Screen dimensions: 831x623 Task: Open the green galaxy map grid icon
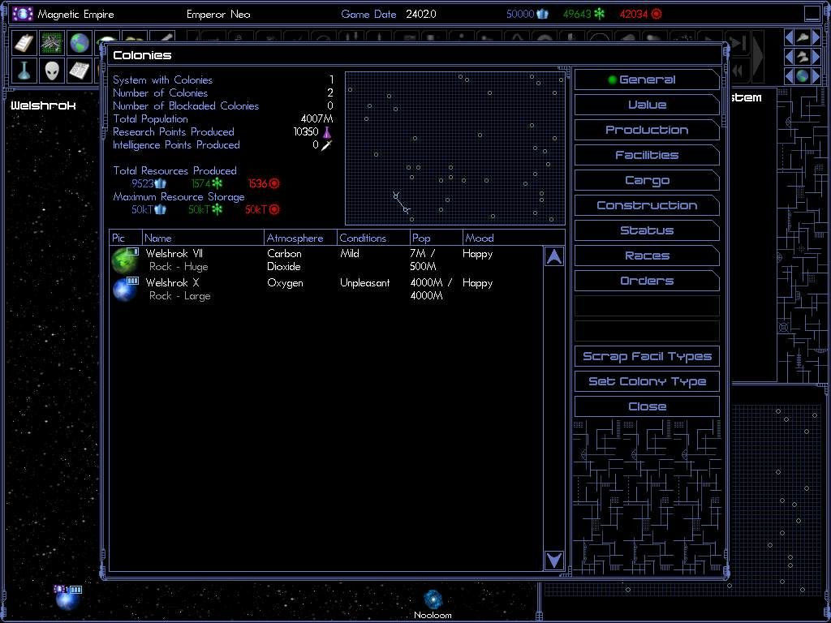click(x=51, y=44)
